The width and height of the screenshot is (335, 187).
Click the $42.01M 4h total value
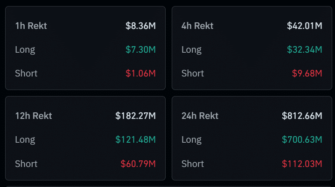tap(305, 26)
